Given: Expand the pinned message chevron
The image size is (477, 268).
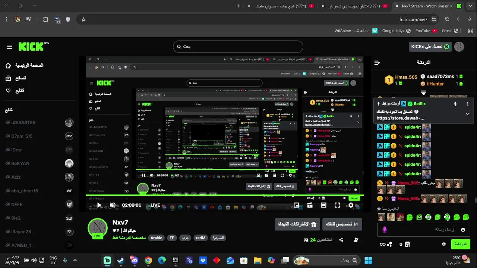Looking at the screenshot, I should pos(468,114).
